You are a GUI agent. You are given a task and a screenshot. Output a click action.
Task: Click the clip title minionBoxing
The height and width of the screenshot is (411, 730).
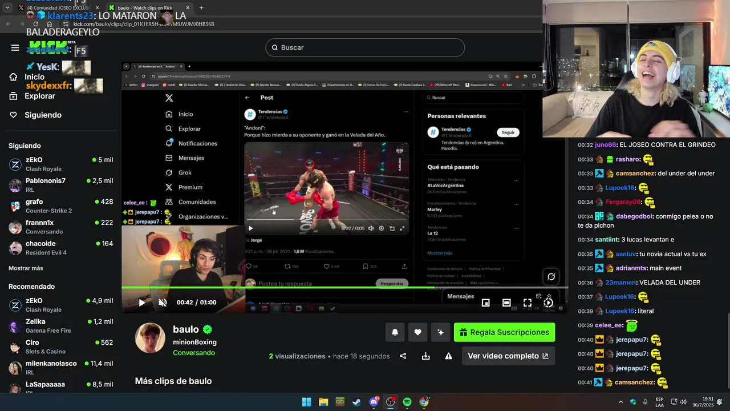tap(194, 342)
